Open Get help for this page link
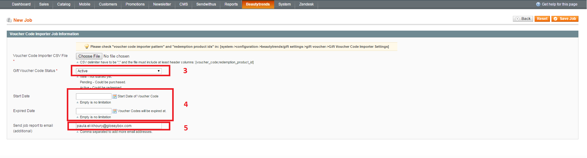 (559, 4)
